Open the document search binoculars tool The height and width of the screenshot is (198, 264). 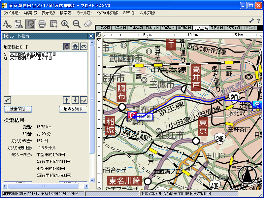(x=19, y=24)
